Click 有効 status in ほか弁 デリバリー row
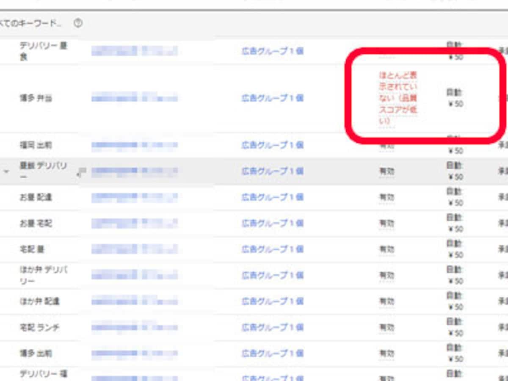Screen dimensions: 508x381 (387, 275)
